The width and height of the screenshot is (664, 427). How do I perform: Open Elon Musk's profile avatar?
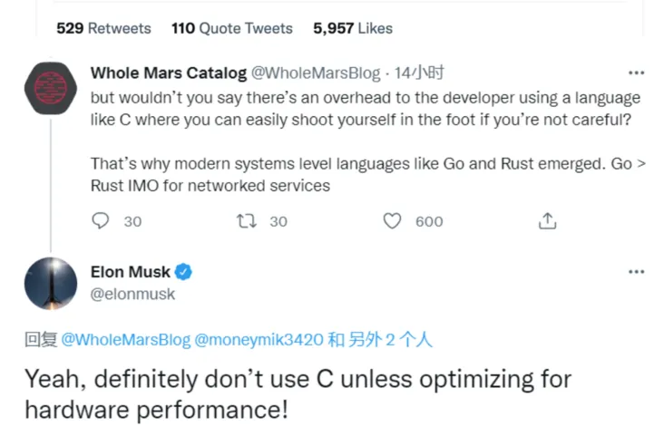click(50, 282)
